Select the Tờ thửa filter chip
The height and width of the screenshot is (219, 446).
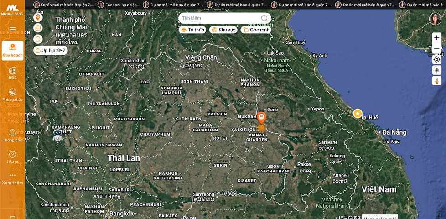(x=192, y=30)
